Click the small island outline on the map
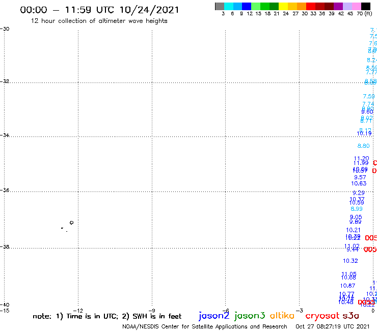Screen dimensions: 377x331 click(x=71, y=223)
